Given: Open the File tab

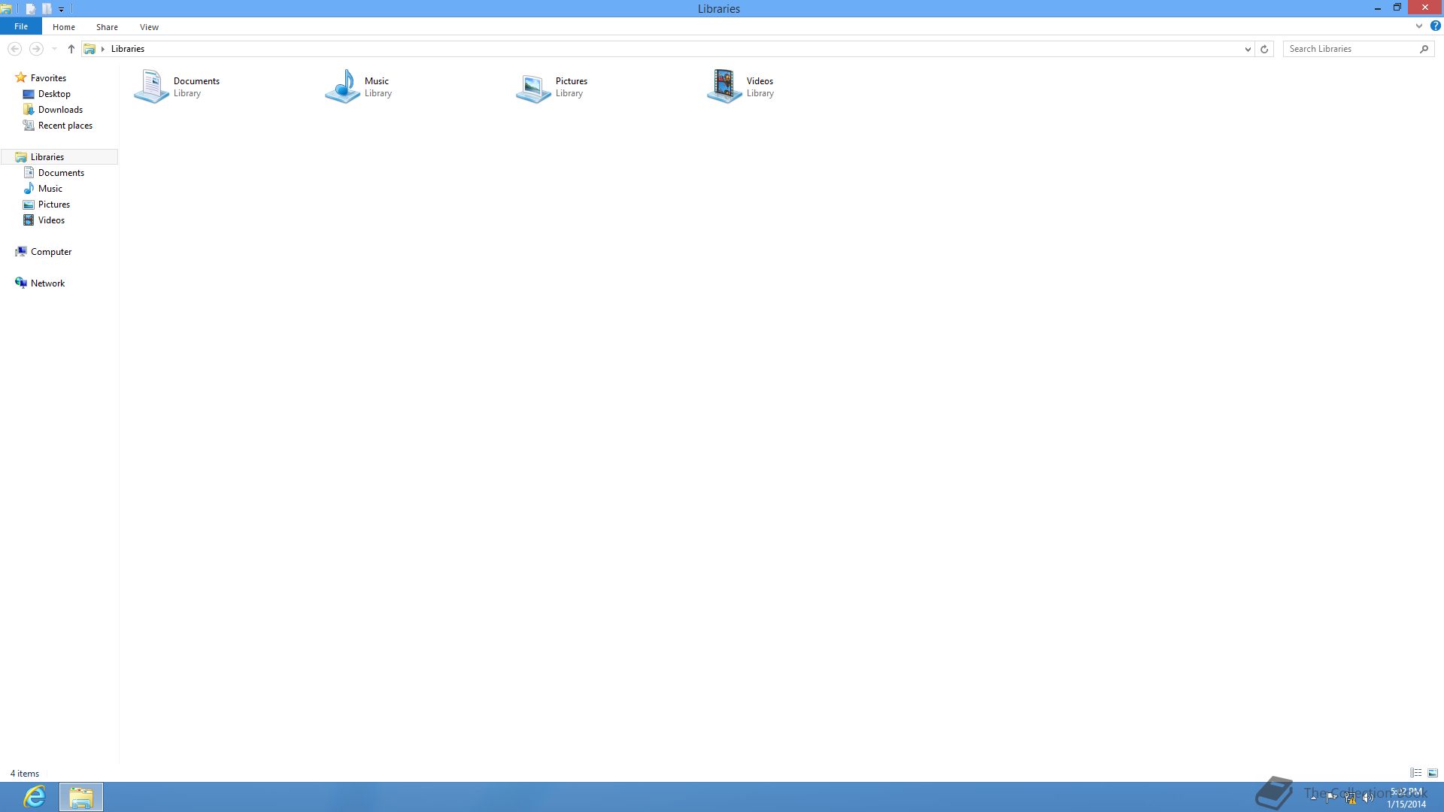Looking at the screenshot, I should (21, 26).
